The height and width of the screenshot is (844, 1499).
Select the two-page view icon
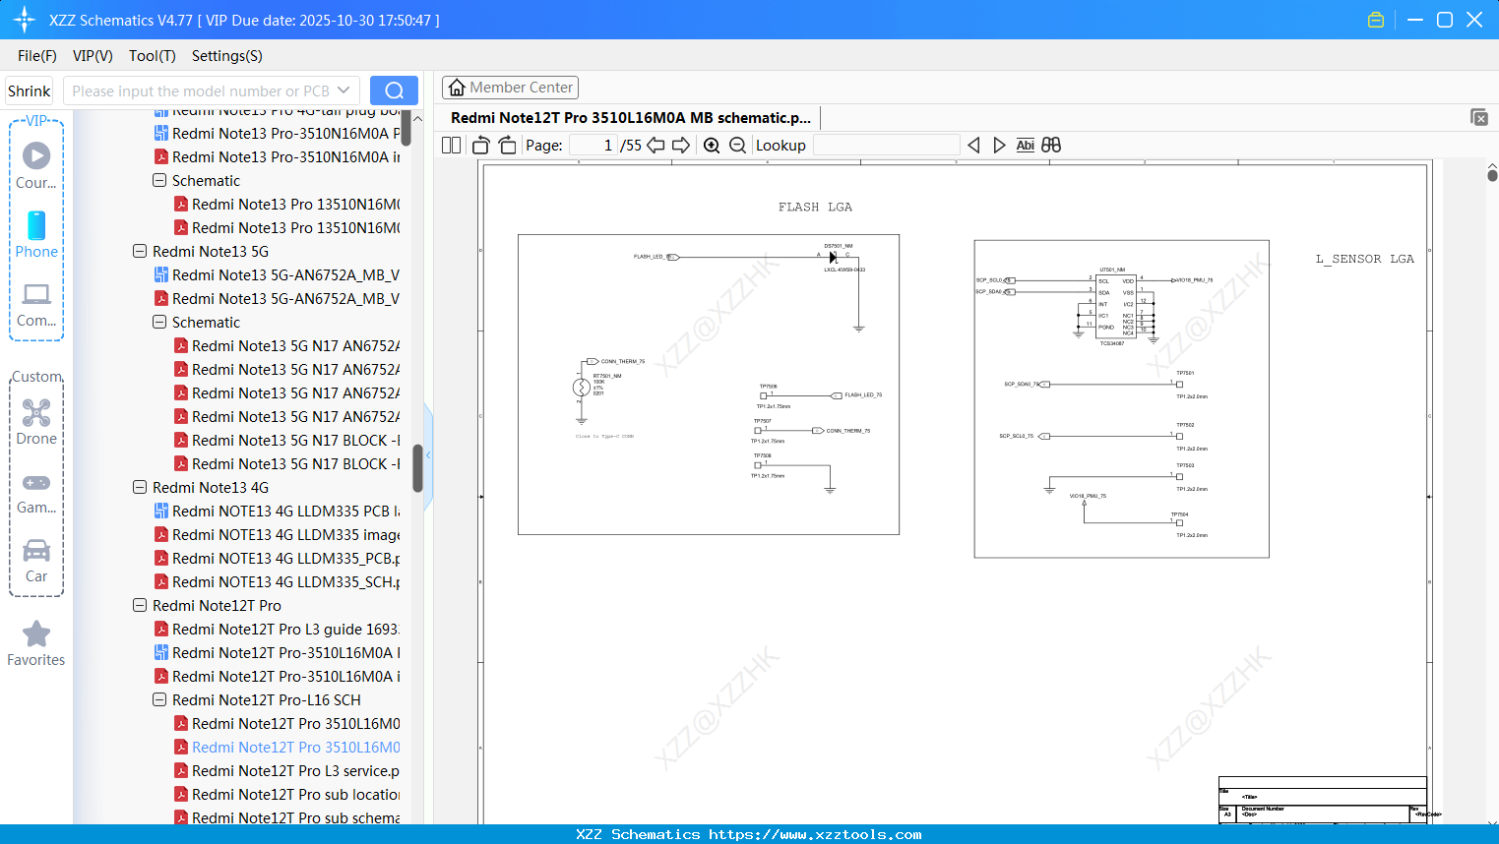[x=450, y=145]
